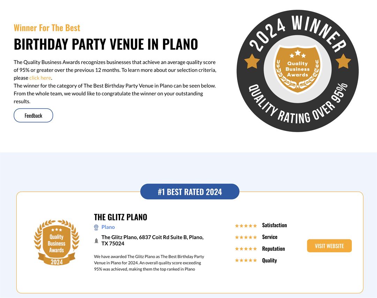
Task: Click the Reputation star rating
Action: point(246,249)
